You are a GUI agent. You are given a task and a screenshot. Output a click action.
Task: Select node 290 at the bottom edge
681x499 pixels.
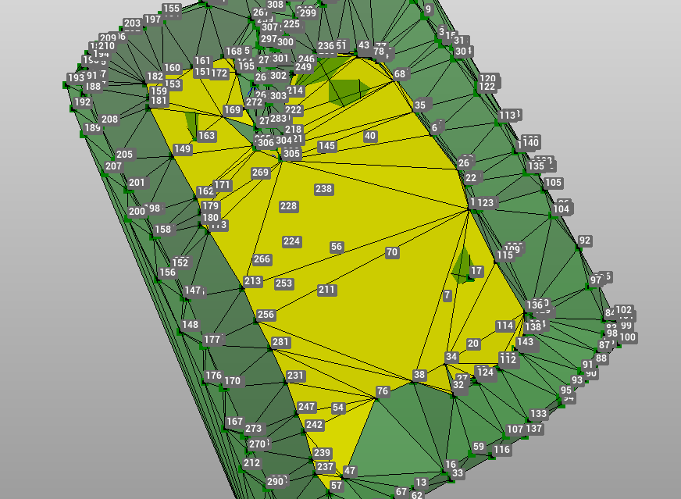[x=274, y=481]
